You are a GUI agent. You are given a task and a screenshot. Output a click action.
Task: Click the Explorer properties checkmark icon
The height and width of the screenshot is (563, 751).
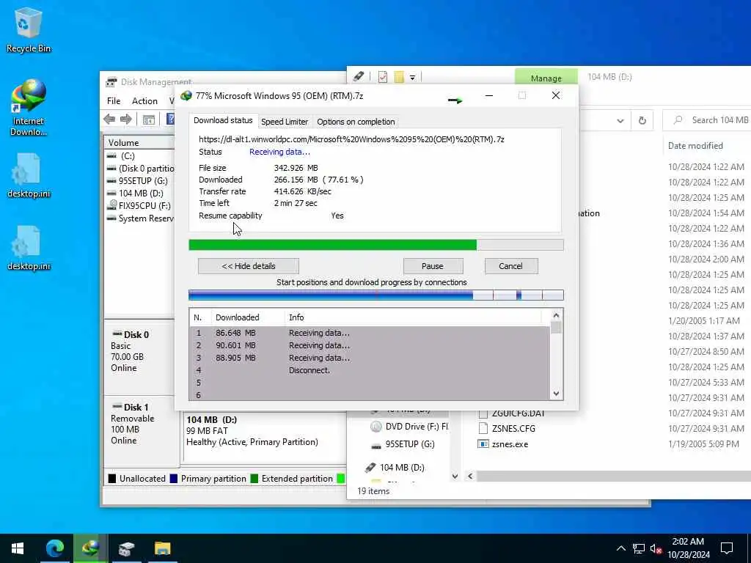(x=383, y=76)
